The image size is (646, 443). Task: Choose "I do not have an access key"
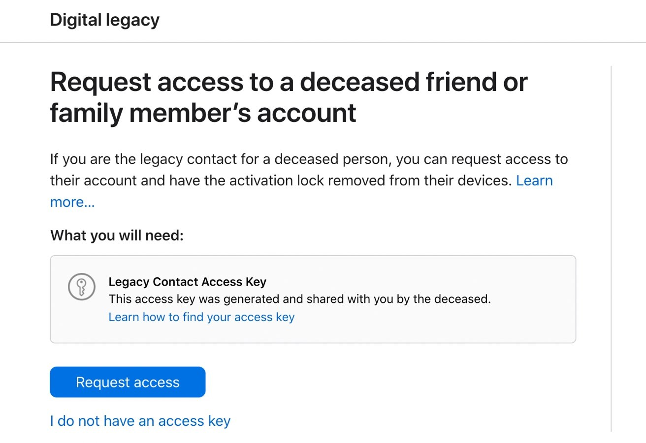click(140, 421)
